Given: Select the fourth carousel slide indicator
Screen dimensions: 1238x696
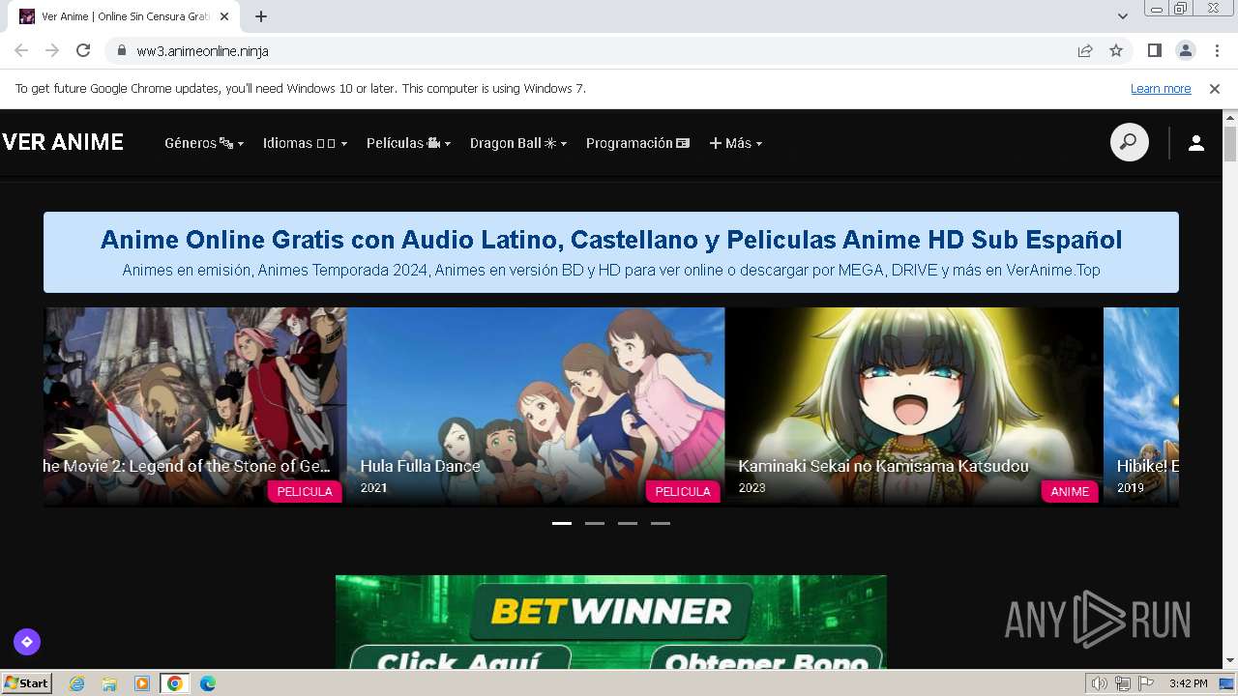Looking at the screenshot, I should [x=661, y=523].
